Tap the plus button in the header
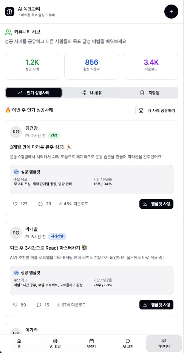This screenshot has height=353, width=184. pyautogui.click(x=171, y=11)
